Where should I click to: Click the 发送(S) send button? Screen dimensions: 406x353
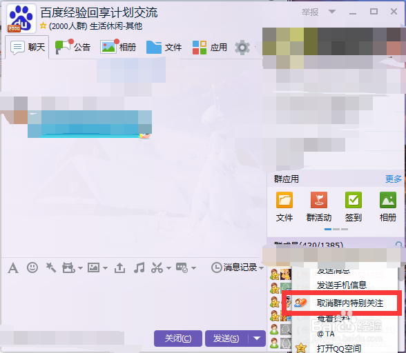click(226, 339)
